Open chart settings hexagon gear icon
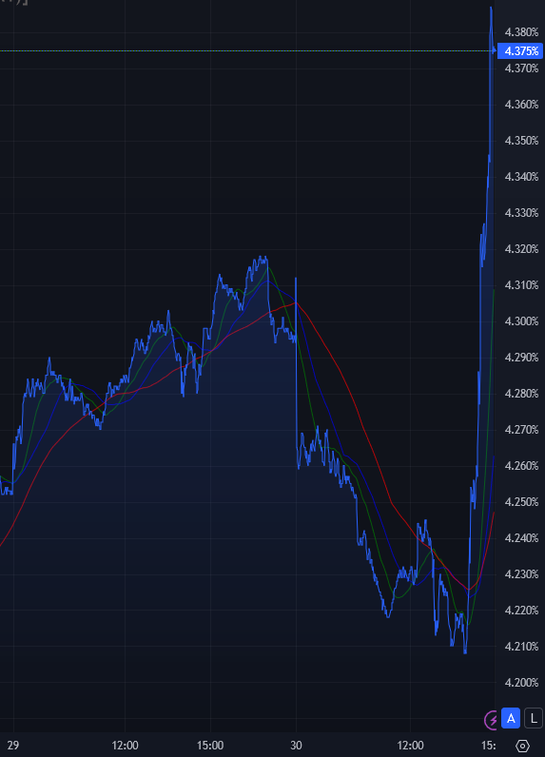Viewport: 545px width, 757px height. (x=522, y=746)
